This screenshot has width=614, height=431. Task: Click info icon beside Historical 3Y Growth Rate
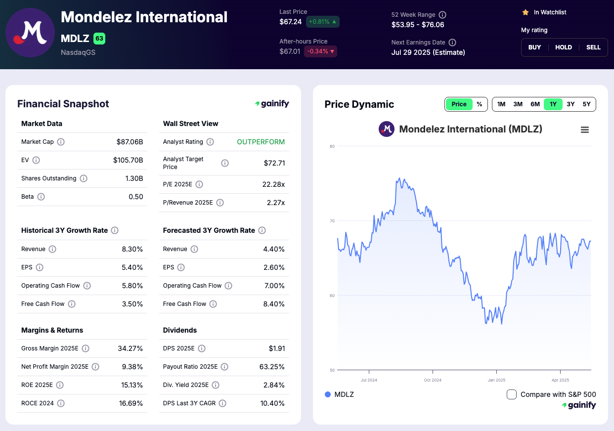click(x=115, y=230)
